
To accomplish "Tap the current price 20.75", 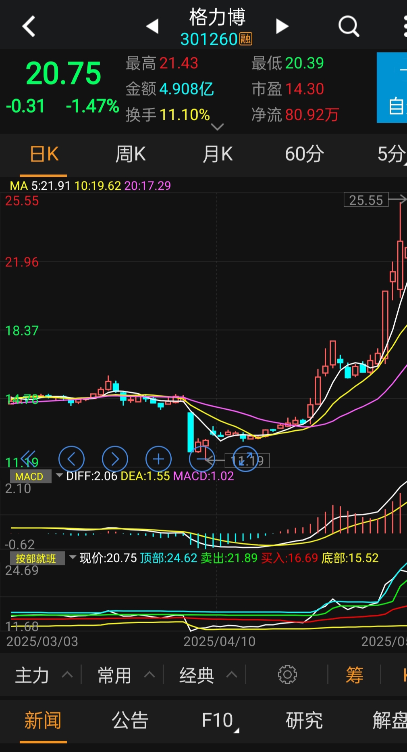I will [63, 73].
